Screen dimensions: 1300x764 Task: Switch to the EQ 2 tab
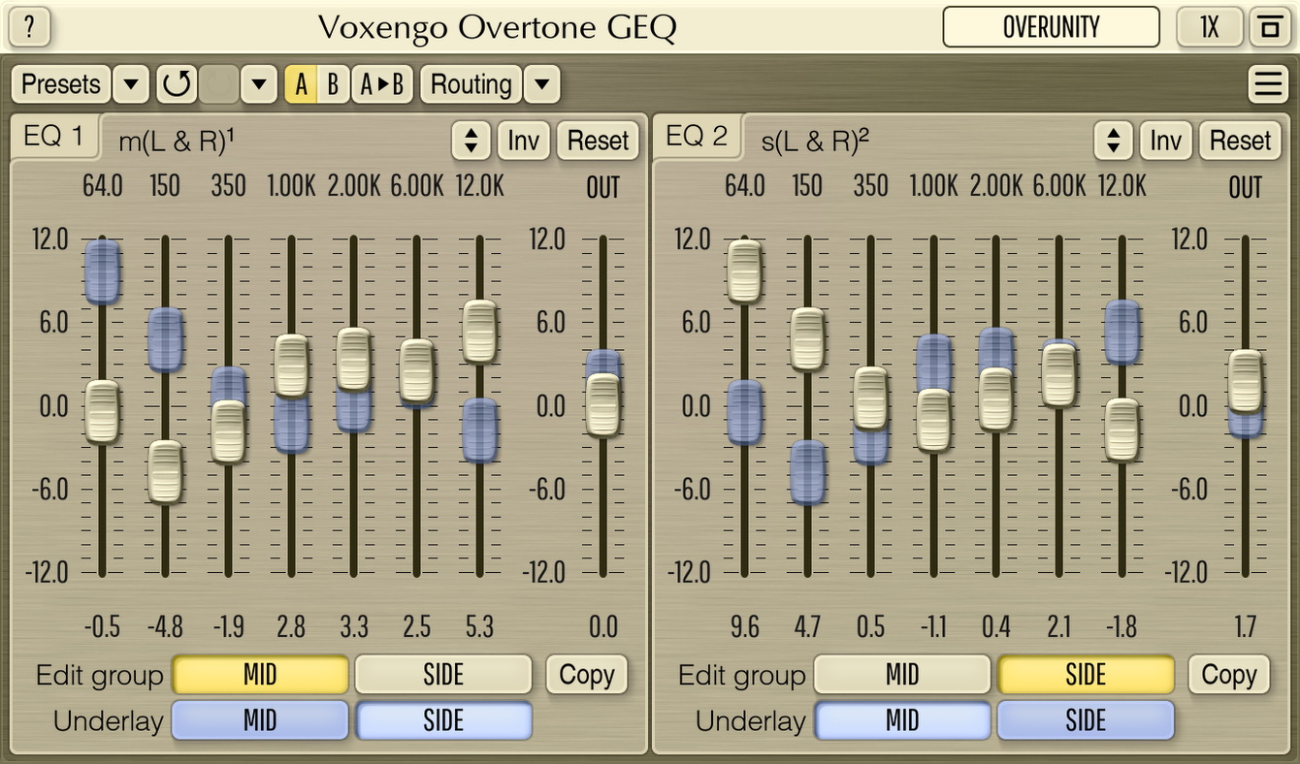697,137
